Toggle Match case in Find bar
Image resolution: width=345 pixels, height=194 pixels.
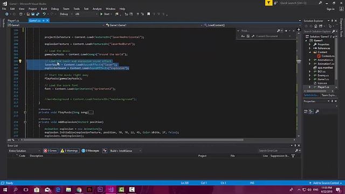(243, 36)
